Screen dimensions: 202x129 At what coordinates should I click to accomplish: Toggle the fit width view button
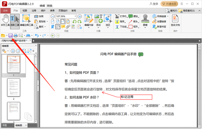click(63, 22)
